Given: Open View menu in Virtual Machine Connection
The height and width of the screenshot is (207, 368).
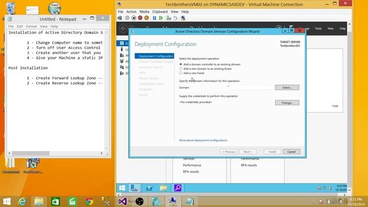Looking at the screenshot, I should point(174,11).
